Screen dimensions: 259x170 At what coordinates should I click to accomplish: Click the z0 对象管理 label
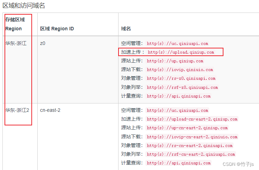[132, 78]
